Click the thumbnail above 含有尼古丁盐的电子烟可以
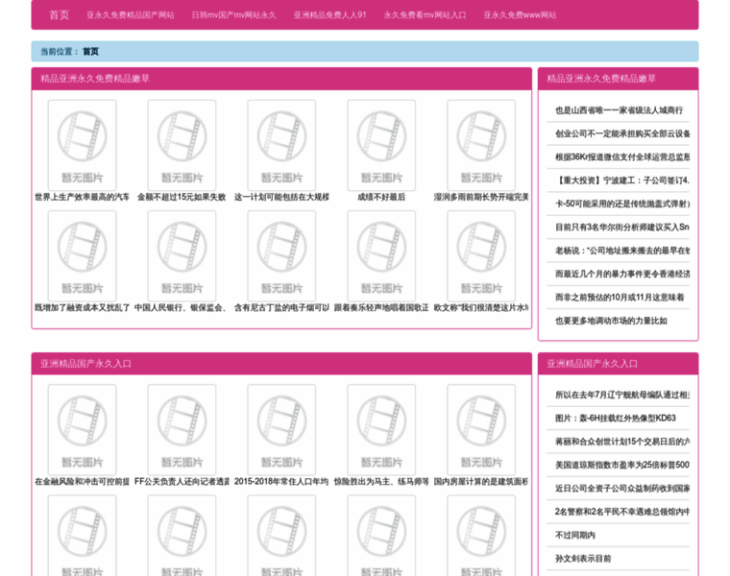730x576 pixels. pos(281,255)
